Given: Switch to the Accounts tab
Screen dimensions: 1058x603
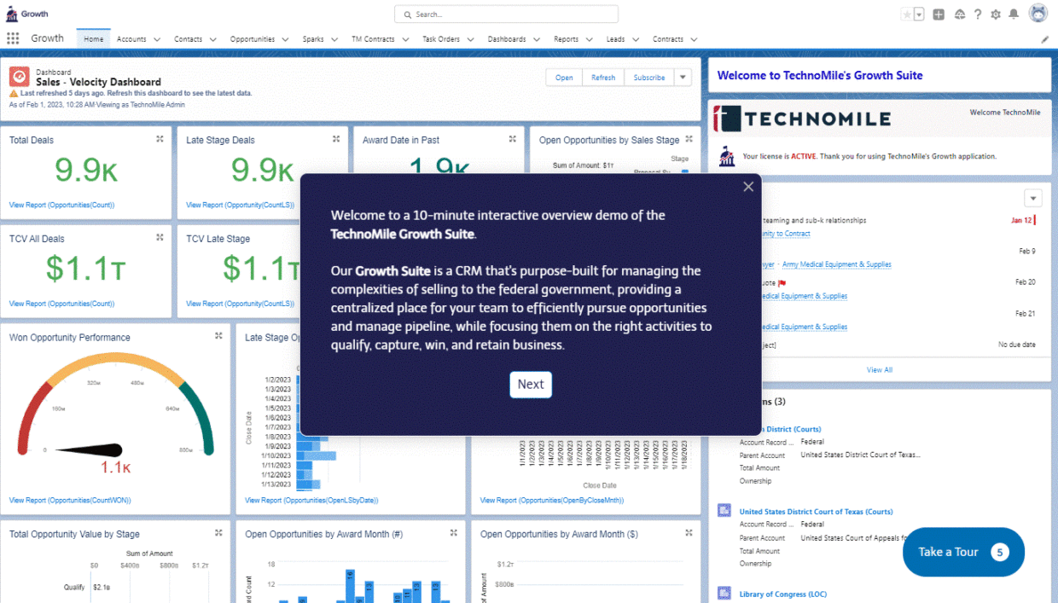Looking at the screenshot, I should (131, 39).
